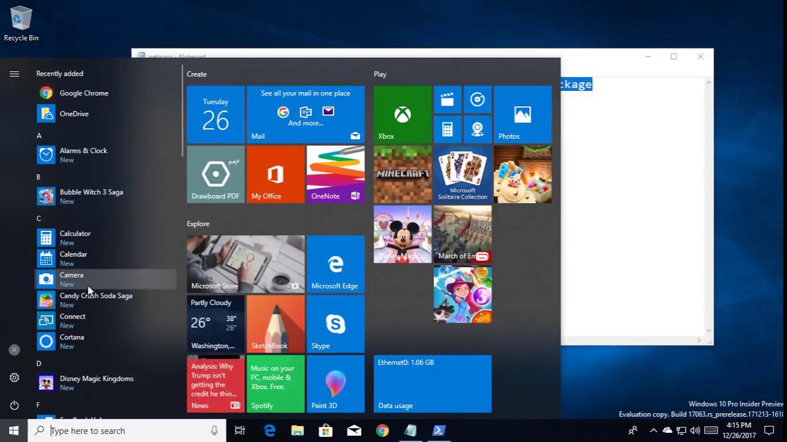Click the Create group heading
Viewport: 787px width, 442px height.
coord(197,74)
